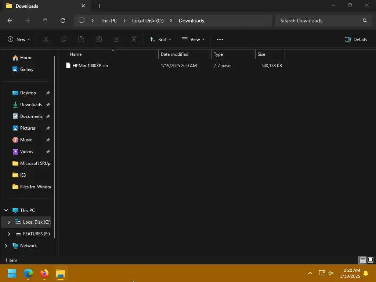
Task: Open the Sort dropdown menu
Action: coord(160,40)
